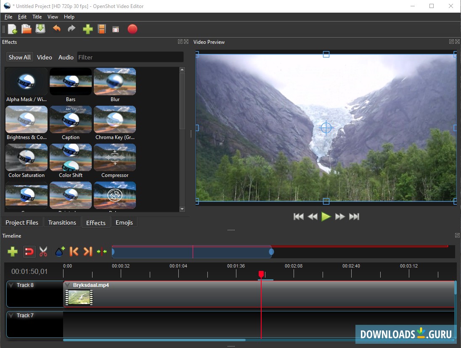Collapse Track 8 with its arrow
Viewport: 461px width, 348px height.
pos(11,285)
